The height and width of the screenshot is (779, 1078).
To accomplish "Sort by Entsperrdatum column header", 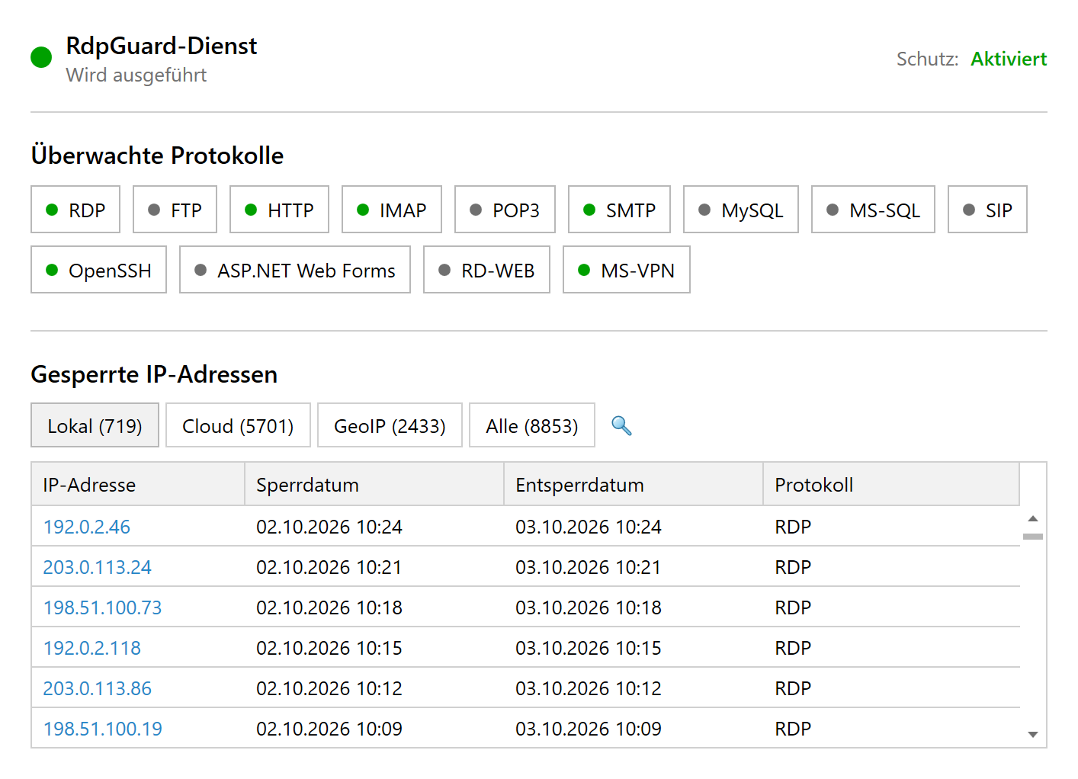I will [634, 484].
